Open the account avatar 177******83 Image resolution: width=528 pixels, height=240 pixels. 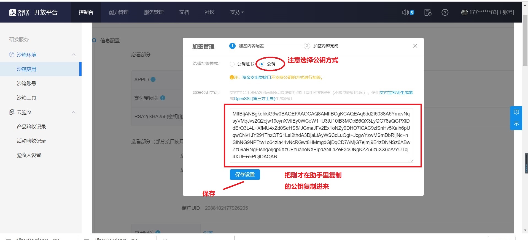coord(465,12)
